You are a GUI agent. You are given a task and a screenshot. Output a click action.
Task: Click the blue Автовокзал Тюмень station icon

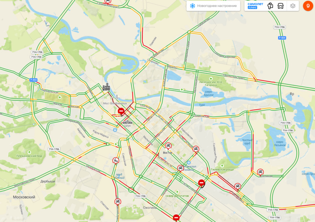coord(189,163)
